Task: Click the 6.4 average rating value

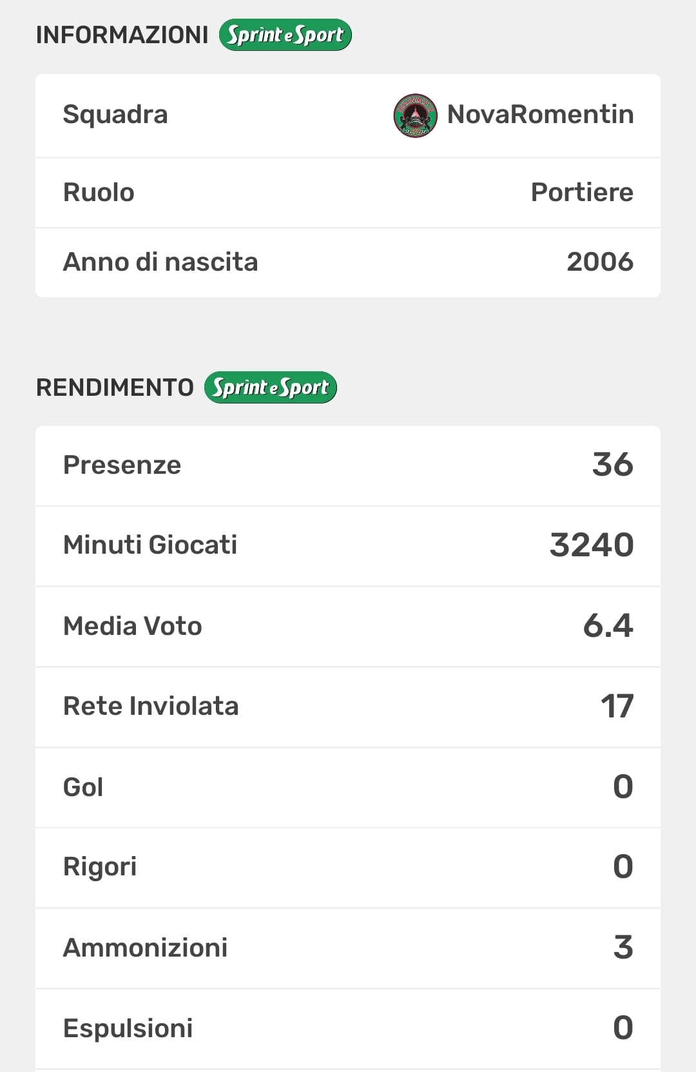Action: 608,626
